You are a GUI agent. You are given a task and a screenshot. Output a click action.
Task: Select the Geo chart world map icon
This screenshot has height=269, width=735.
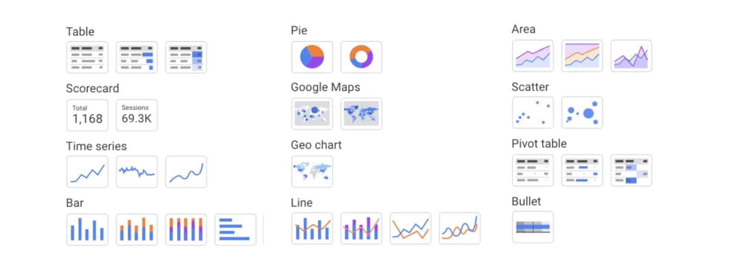point(312,172)
